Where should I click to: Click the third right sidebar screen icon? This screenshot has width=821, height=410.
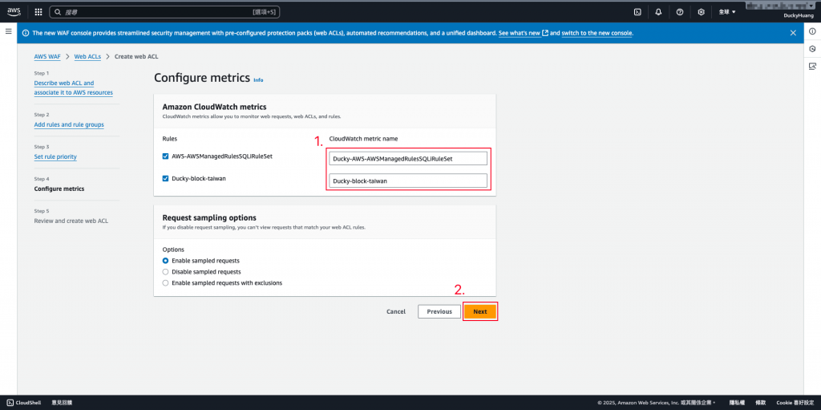(812, 66)
